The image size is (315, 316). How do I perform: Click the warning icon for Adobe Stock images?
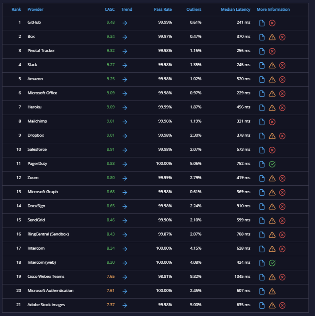[272, 305]
